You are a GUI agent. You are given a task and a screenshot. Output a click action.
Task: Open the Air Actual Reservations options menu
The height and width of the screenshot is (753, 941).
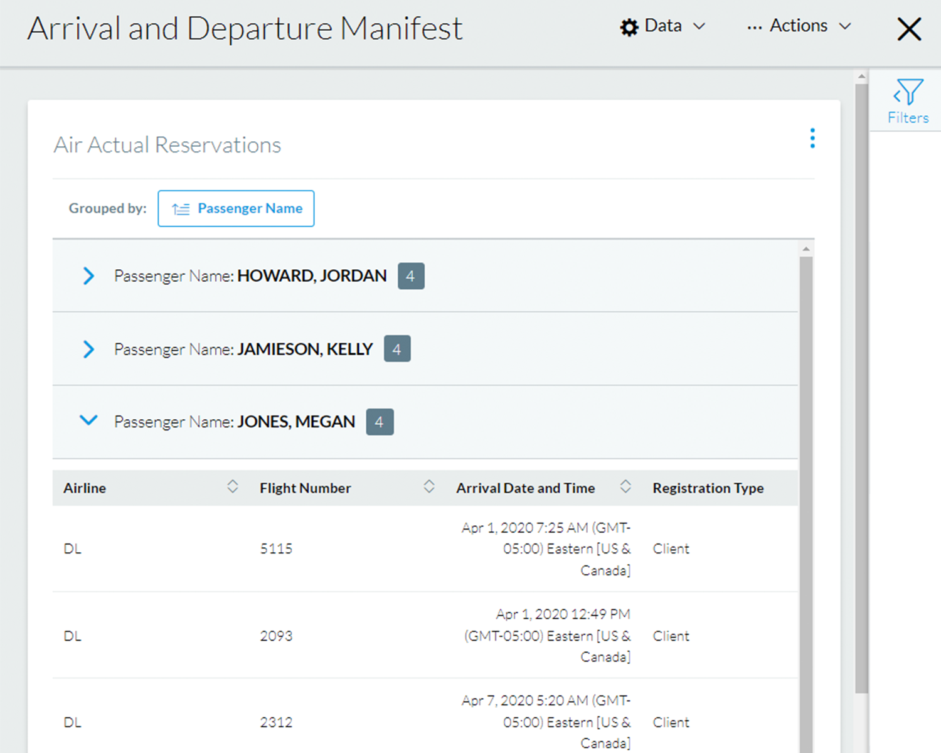[812, 137]
